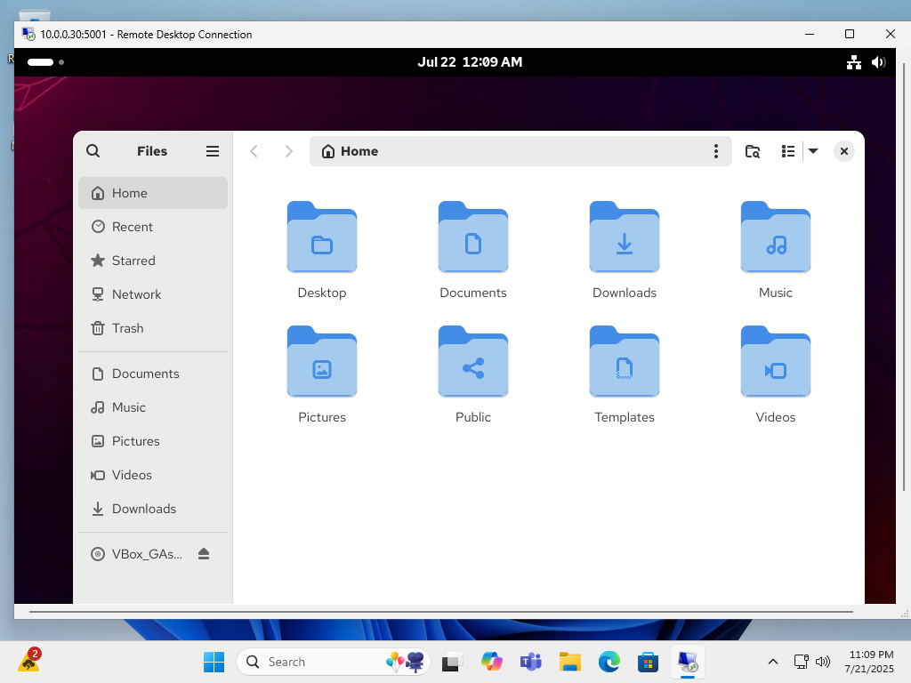Open the Templates folder
This screenshot has height=683, width=911.
coord(625,362)
